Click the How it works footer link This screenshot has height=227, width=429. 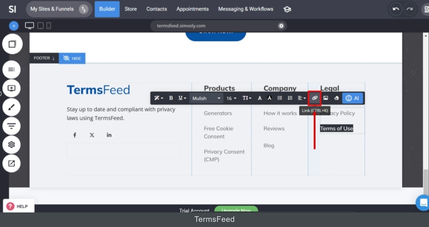[x=280, y=113]
